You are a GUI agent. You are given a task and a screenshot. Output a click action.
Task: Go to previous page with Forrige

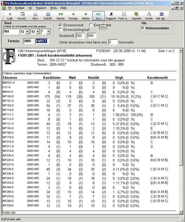73,16
